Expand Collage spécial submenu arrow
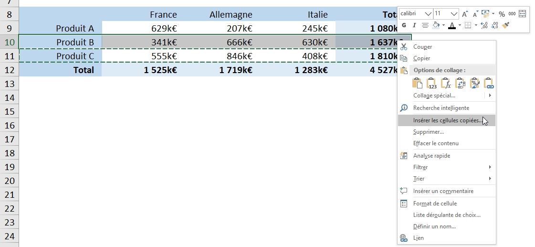Image resolution: width=535 pixels, height=247 pixels. pos(490,96)
